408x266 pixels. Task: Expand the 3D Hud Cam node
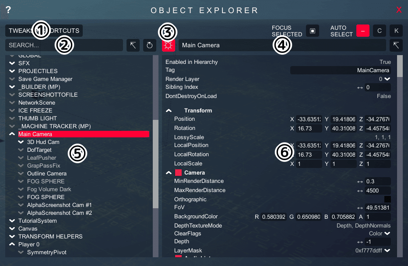tap(21, 142)
